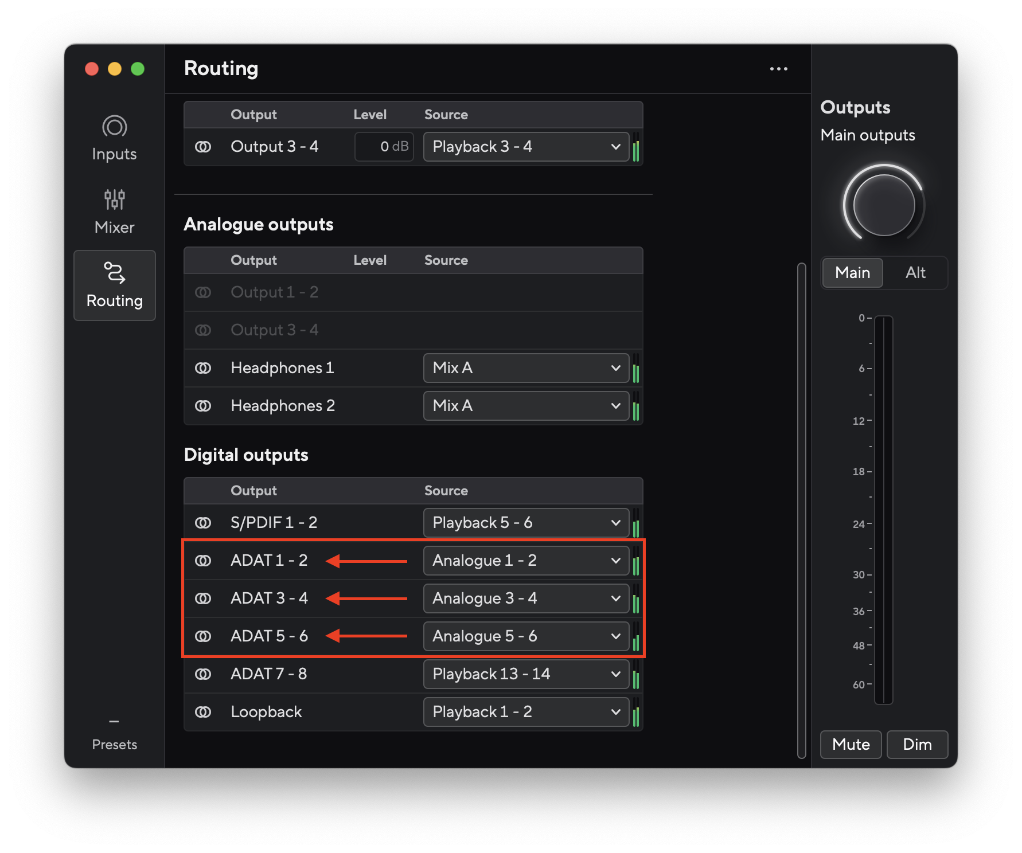The height and width of the screenshot is (853, 1022).
Task: Click the S/PDIF 1 - 2 output label
Action: click(x=274, y=523)
